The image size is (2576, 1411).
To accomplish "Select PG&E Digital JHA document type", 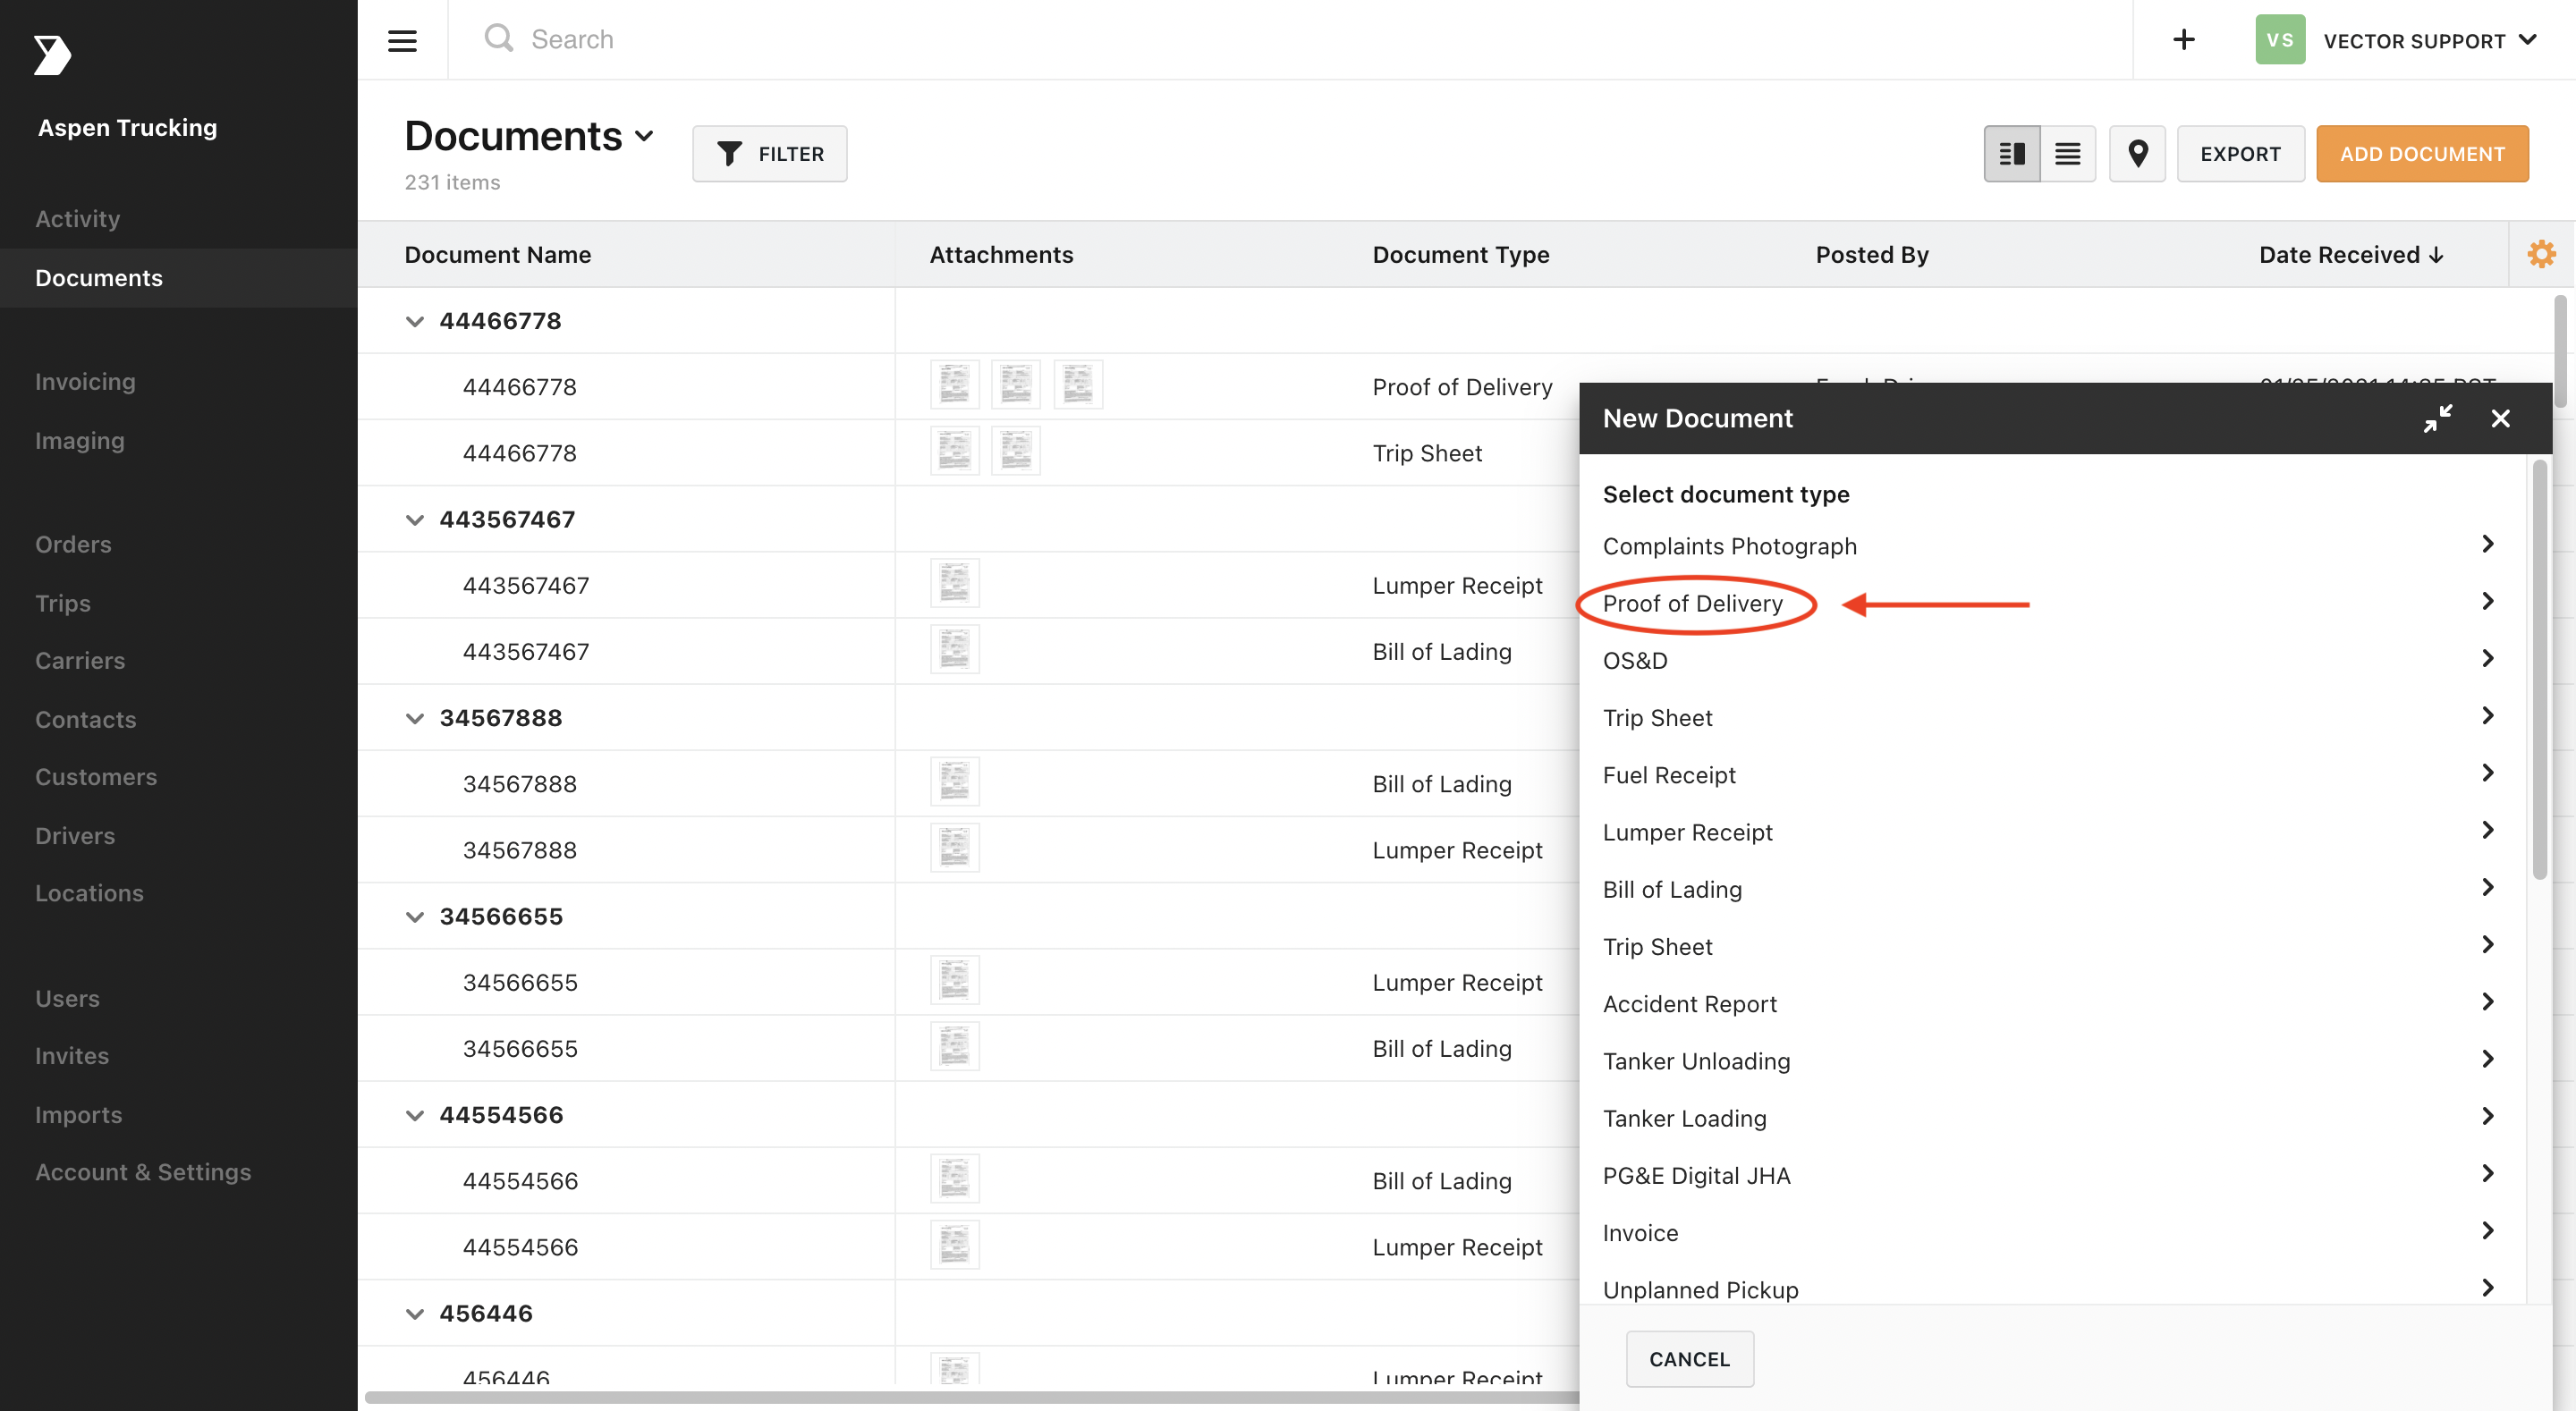I will point(2049,1175).
